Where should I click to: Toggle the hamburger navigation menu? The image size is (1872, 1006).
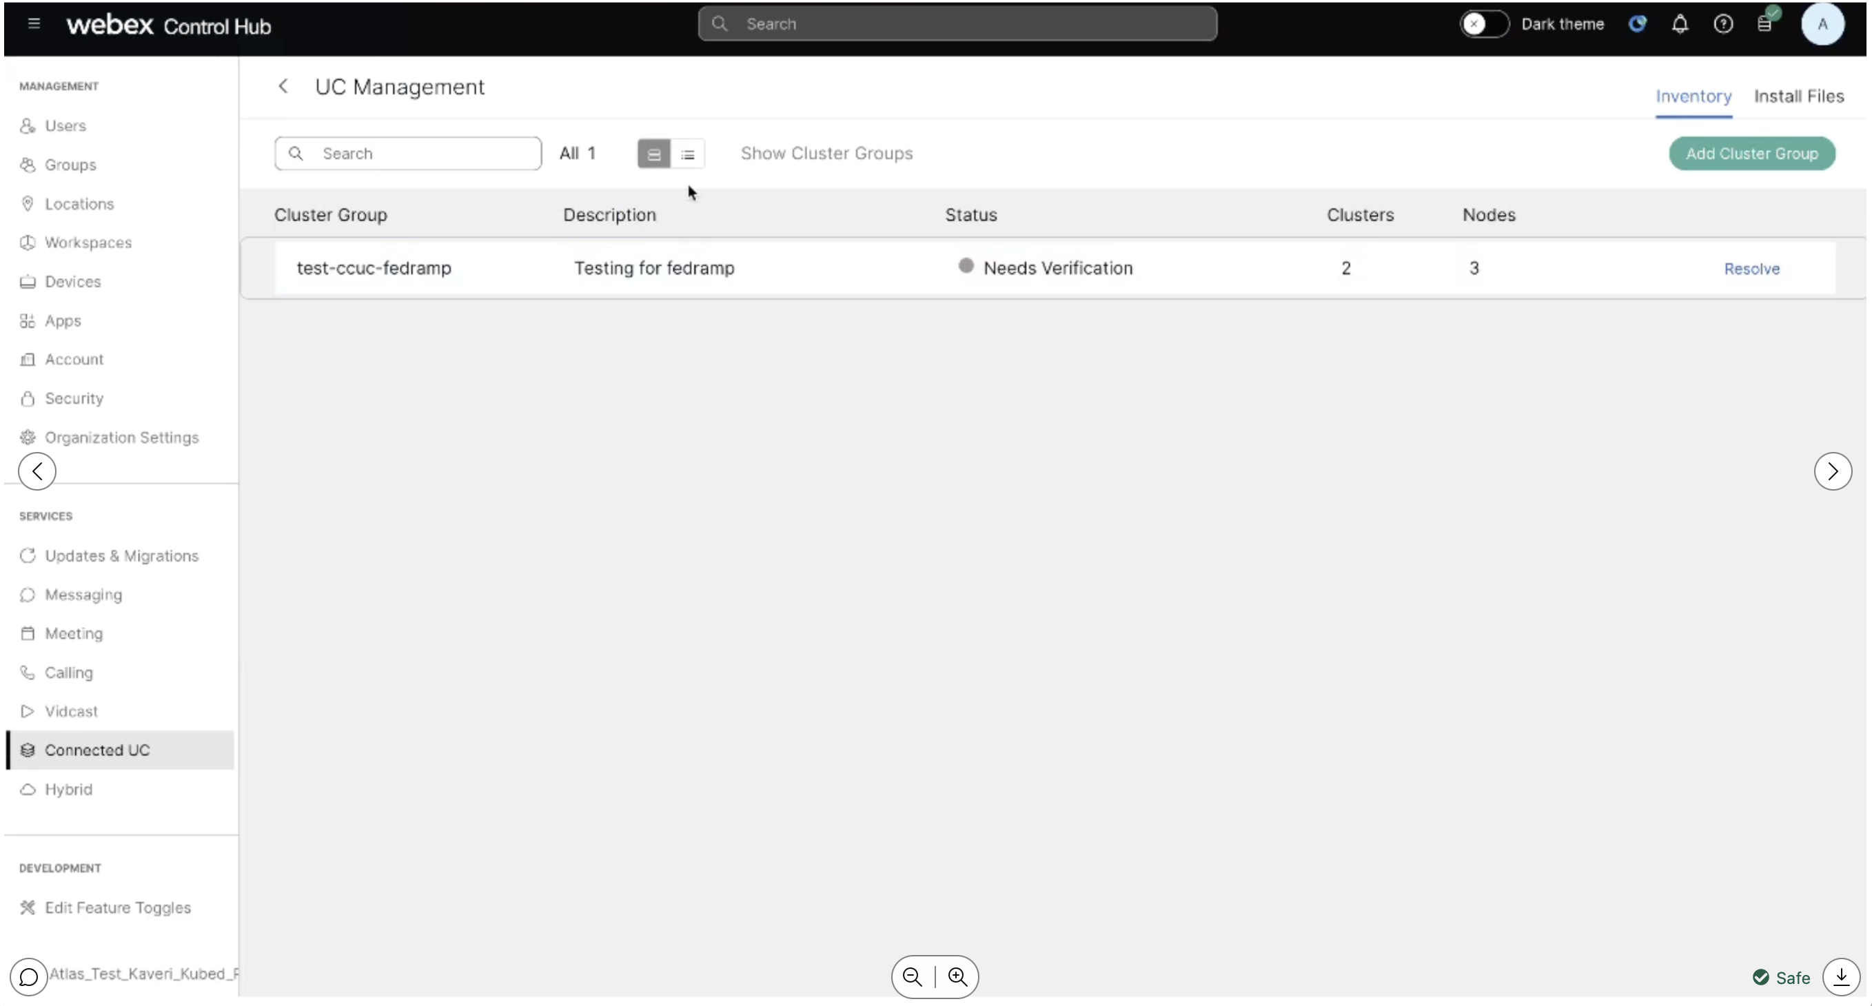coord(34,23)
